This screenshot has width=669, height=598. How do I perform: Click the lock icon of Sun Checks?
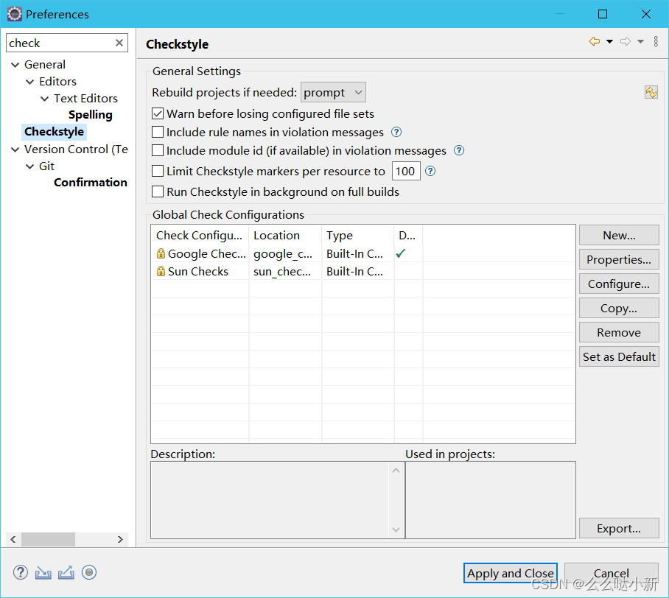161,271
